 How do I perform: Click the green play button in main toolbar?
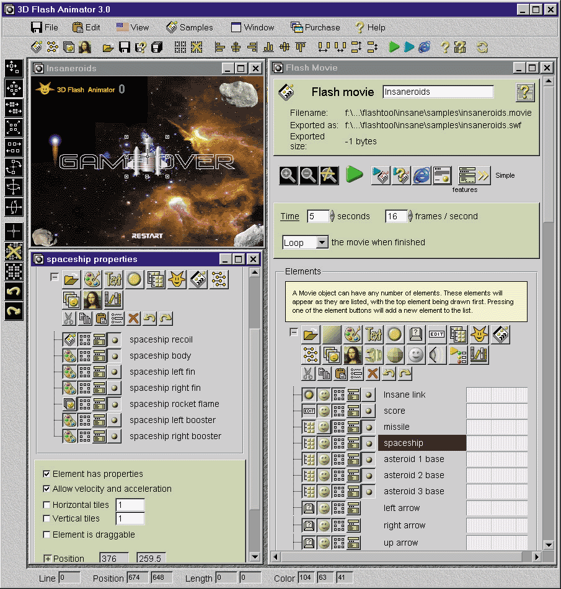(394, 47)
